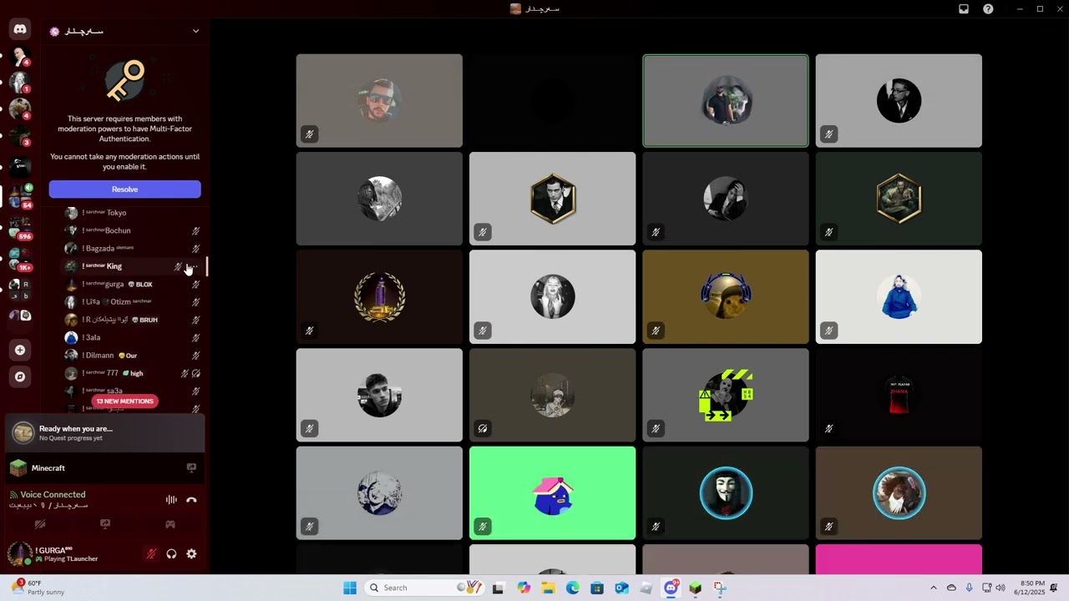Select voice user Bagzada
Viewport: 1069px width, 601px height.
(x=134, y=249)
